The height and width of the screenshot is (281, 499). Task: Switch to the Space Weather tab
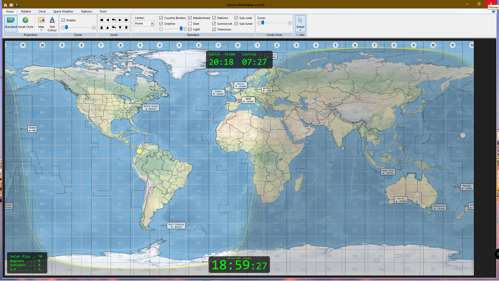tap(63, 11)
